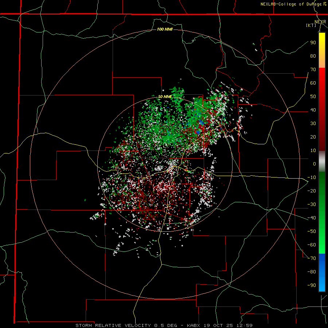Click the STORM RELATIVE VELOCITY caption text
Screen dimensions: 328x328
tap(113, 325)
